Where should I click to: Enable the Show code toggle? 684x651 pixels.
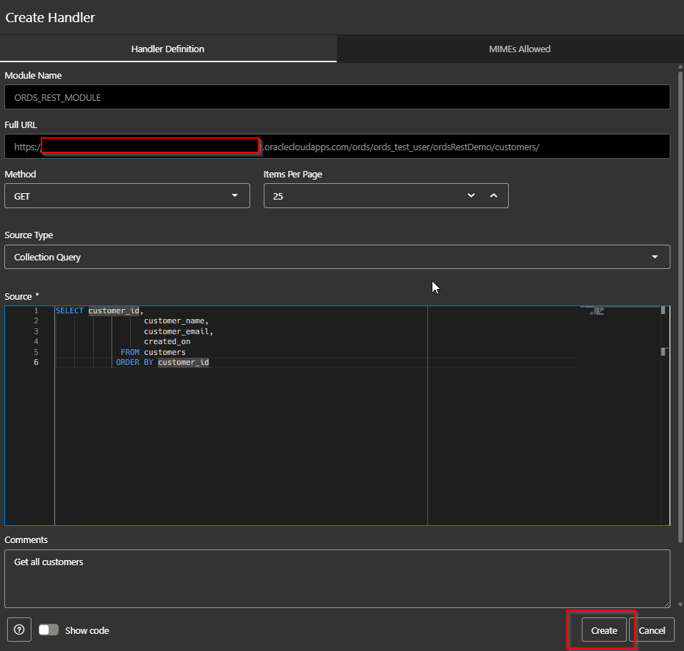[x=48, y=630]
